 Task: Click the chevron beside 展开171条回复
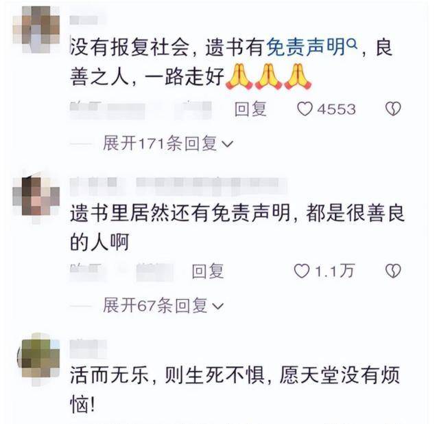pyautogui.click(x=227, y=144)
